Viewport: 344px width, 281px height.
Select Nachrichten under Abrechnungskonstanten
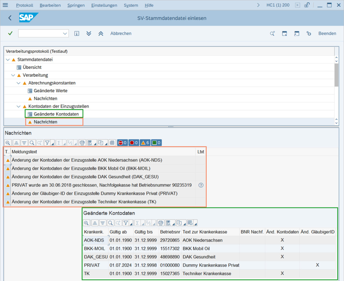45,99
